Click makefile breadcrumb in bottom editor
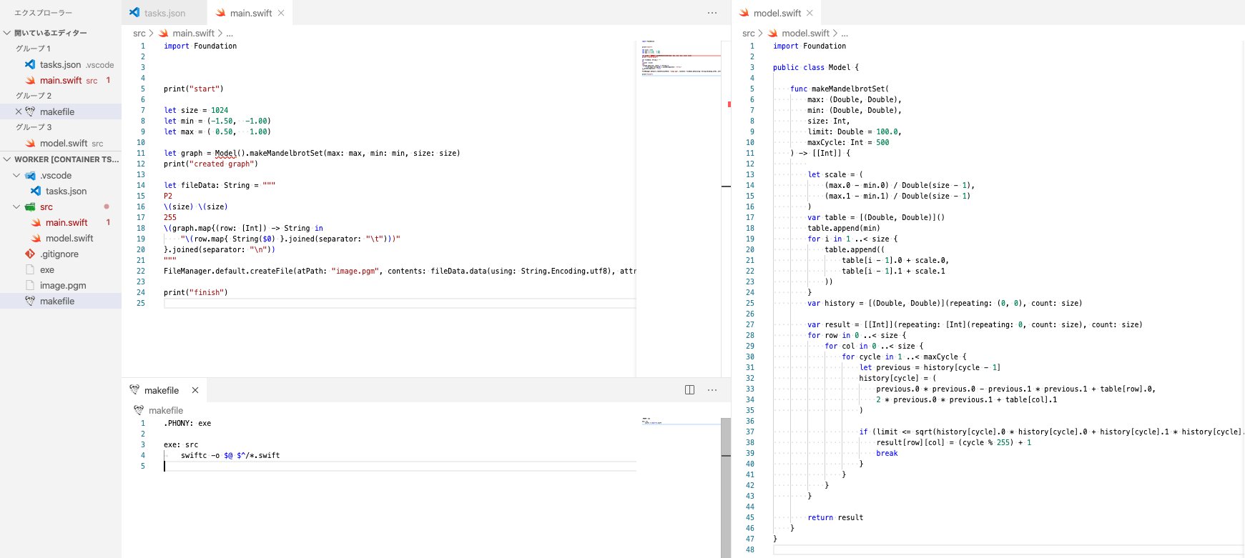This screenshot has height=558, width=1245. tap(166, 410)
